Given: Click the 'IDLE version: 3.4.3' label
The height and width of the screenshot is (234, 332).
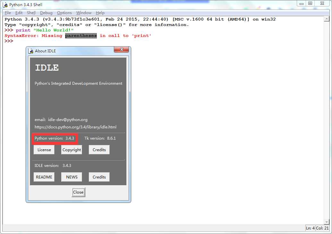Looking at the screenshot, I should (53, 166).
